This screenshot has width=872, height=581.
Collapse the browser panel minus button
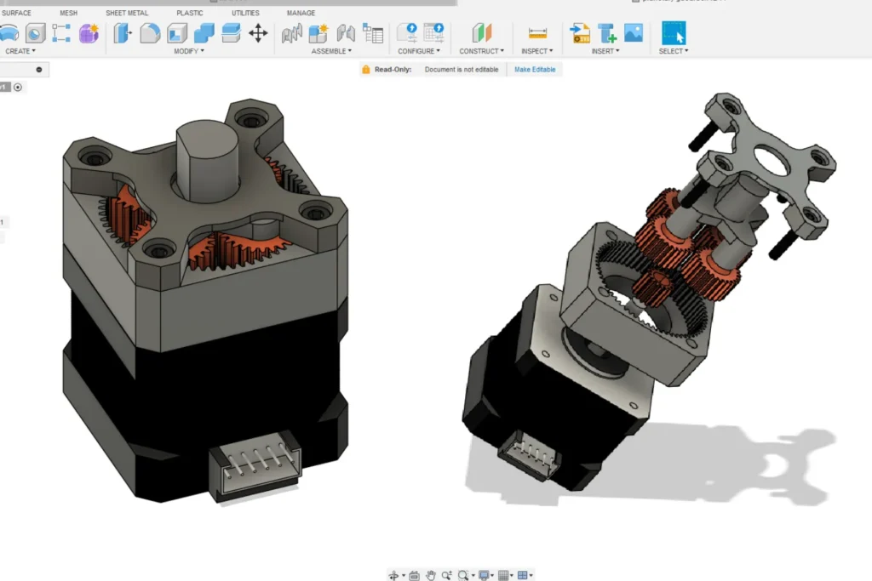click(x=38, y=70)
